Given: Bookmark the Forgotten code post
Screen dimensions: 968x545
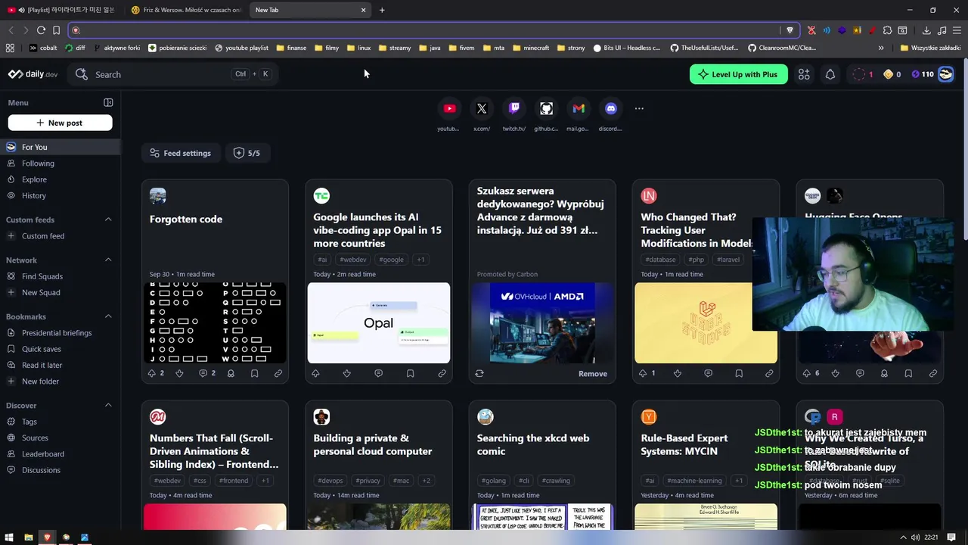Looking at the screenshot, I should 254,373.
